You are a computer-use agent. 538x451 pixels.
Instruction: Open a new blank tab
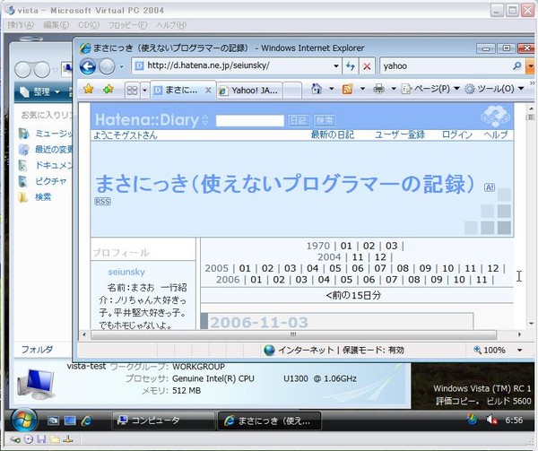pos(292,91)
